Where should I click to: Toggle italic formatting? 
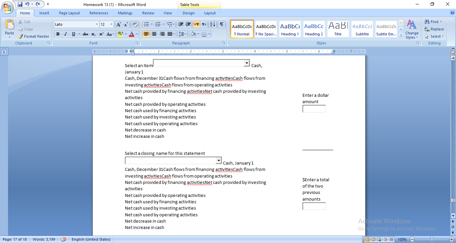click(65, 34)
